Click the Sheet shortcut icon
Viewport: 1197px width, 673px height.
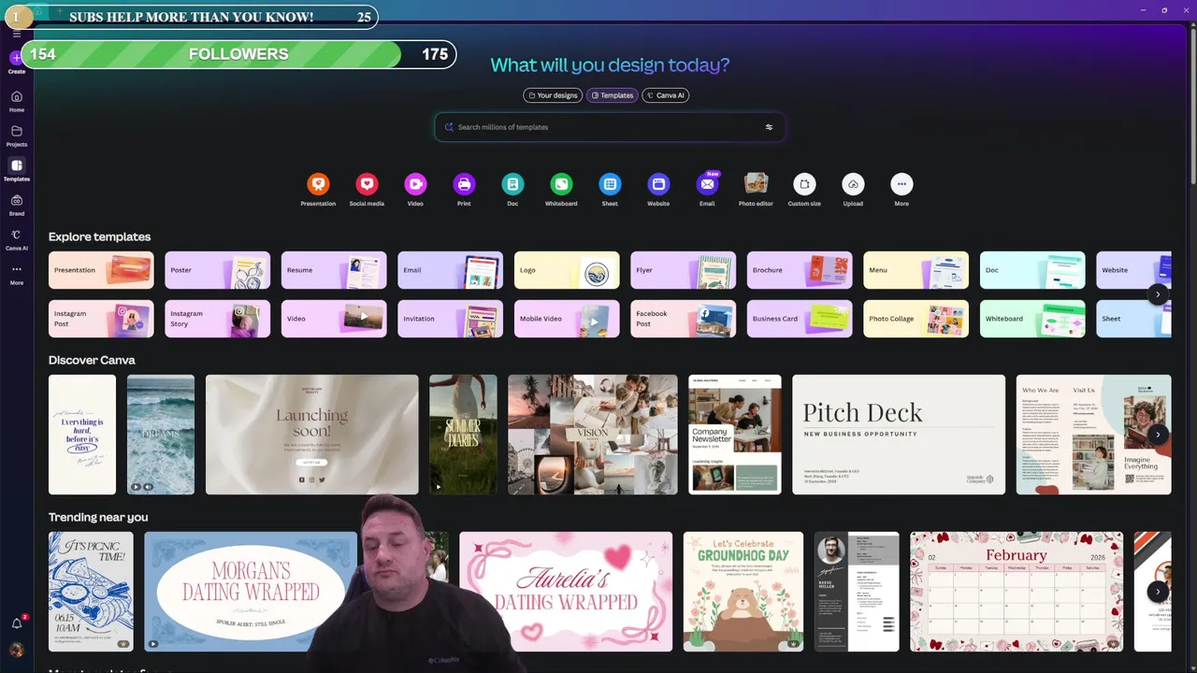[610, 184]
